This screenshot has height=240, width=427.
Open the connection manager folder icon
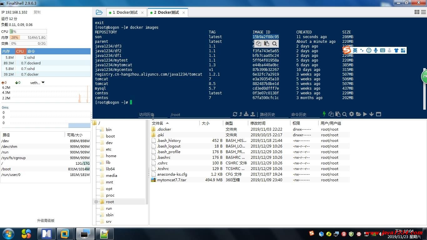pos(99,12)
